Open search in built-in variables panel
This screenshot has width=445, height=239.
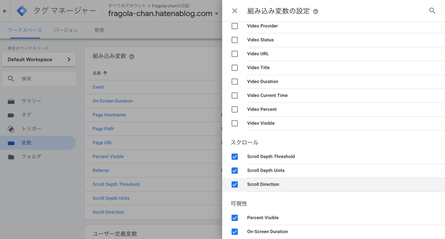pyautogui.click(x=432, y=11)
